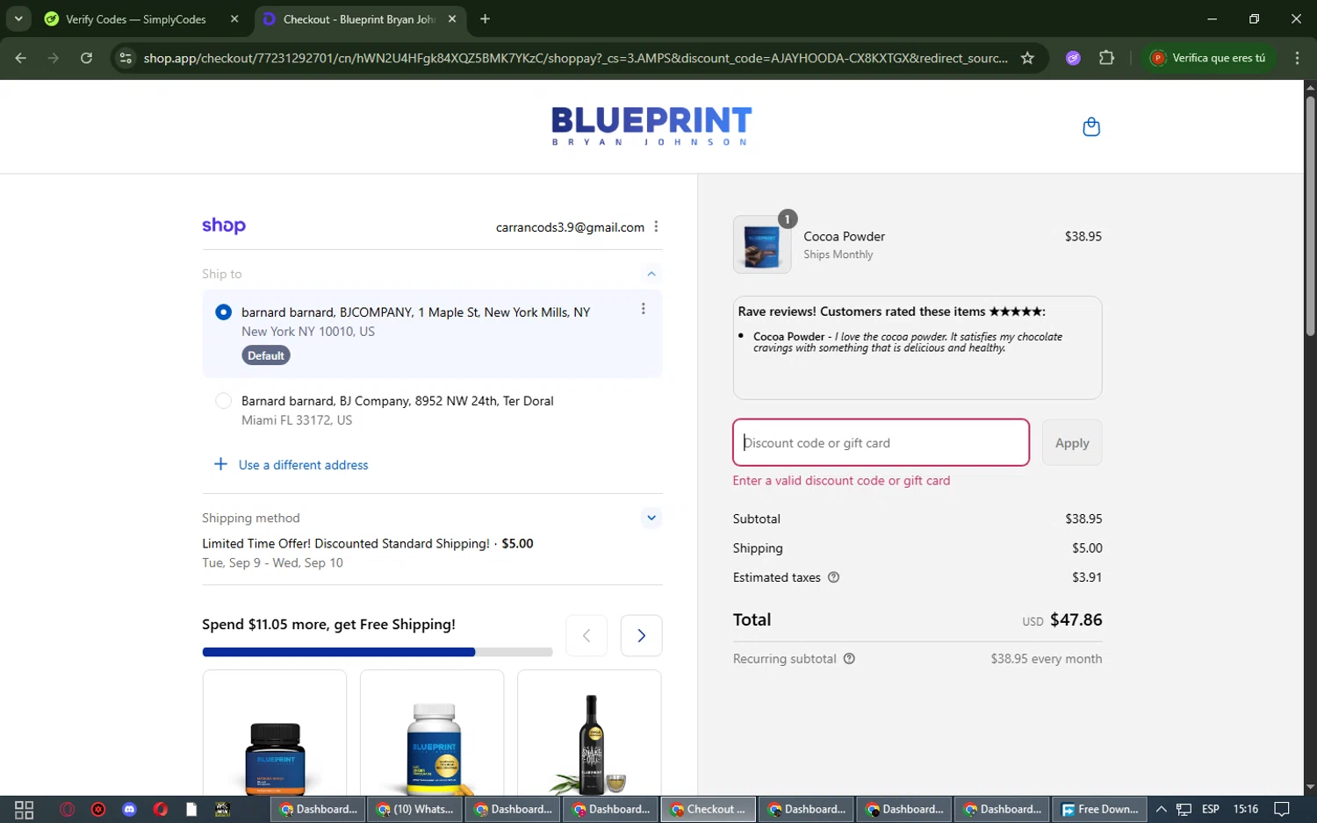Click the Cocoa Powder product thumbnail
Viewport: 1317px width, 823px height.
(761, 245)
